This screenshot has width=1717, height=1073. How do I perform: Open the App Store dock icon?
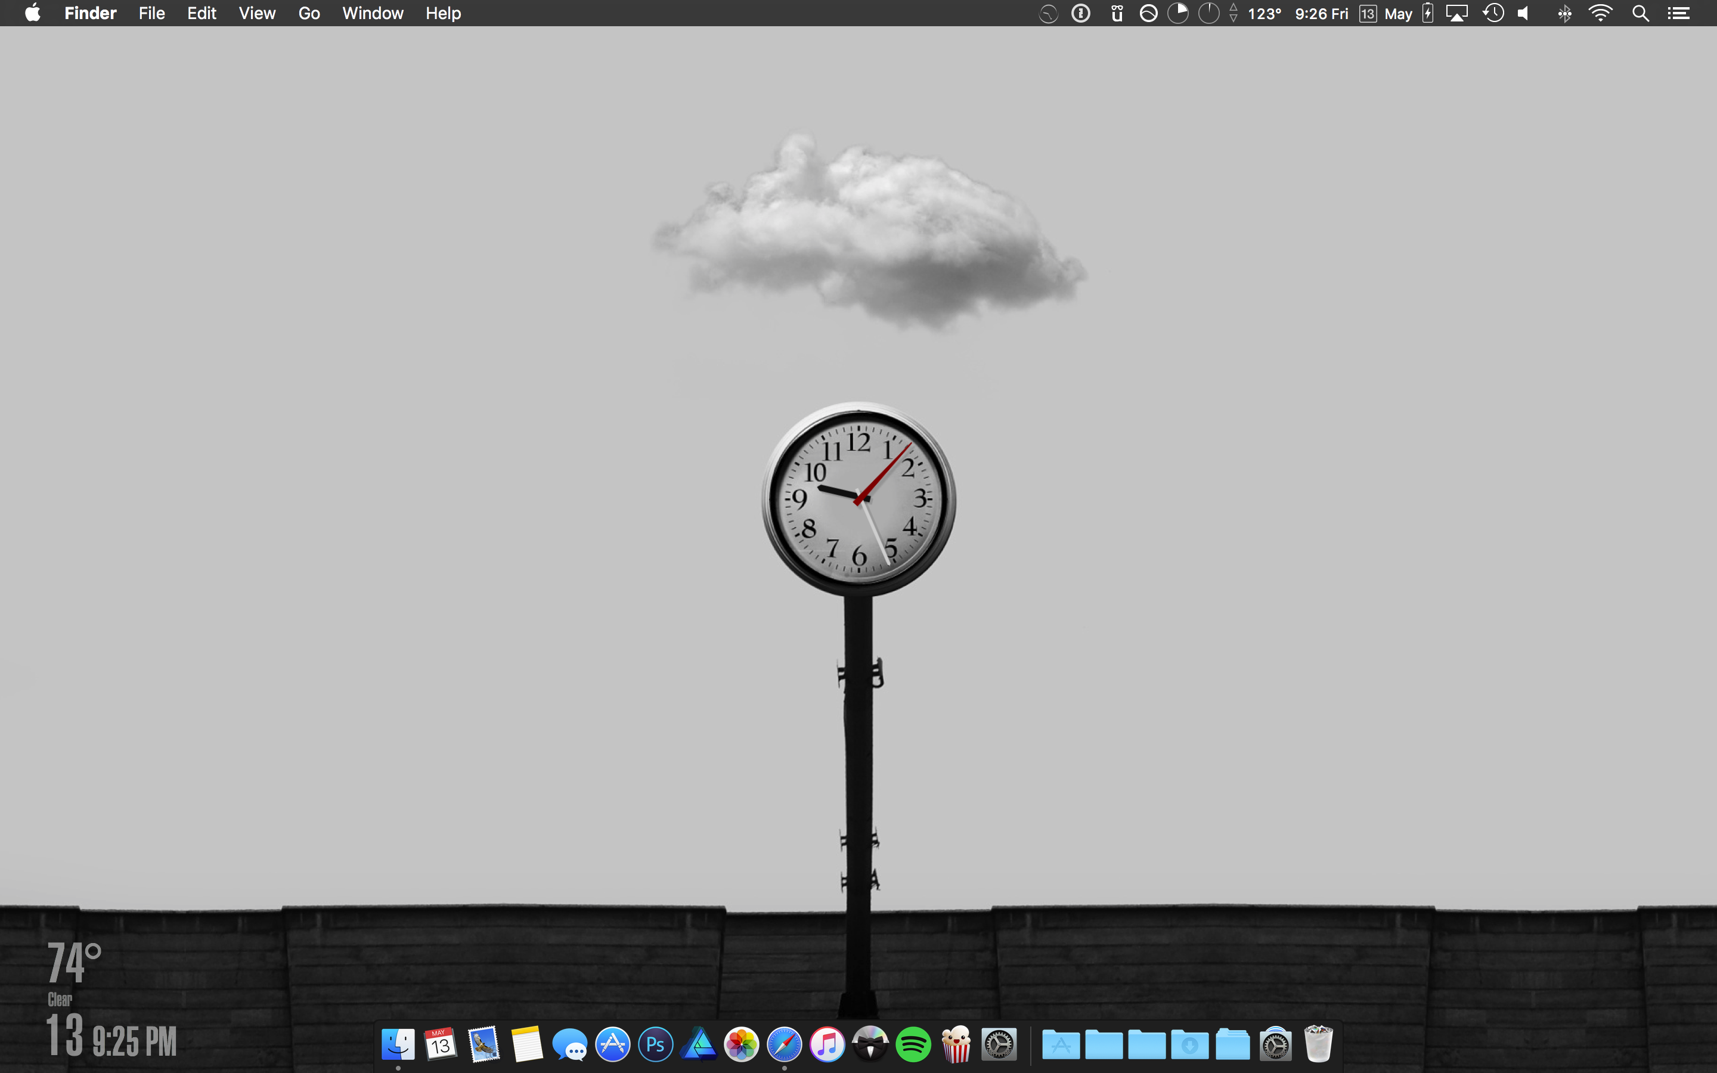(612, 1044)
